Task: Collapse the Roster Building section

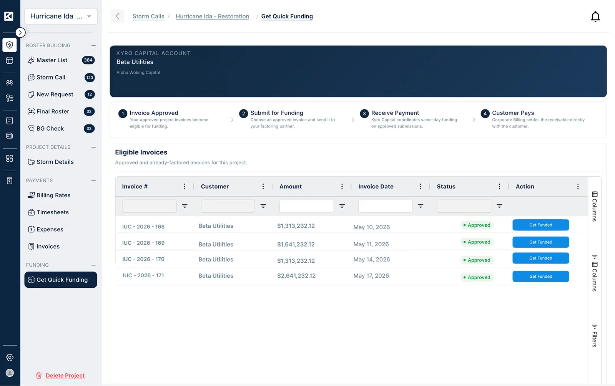Action: (93, 45)
